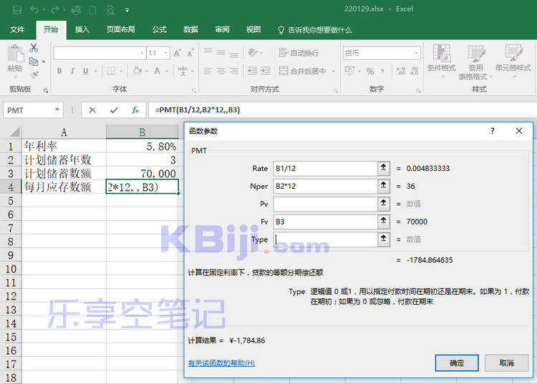Viewport: 537px width, 384px height.
Task: Toggle Italic formatting
Action: (72, 71)
